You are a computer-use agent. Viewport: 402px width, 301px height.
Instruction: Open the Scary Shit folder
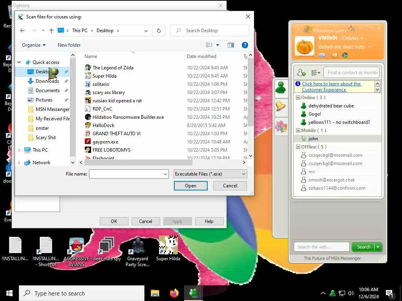46,138
